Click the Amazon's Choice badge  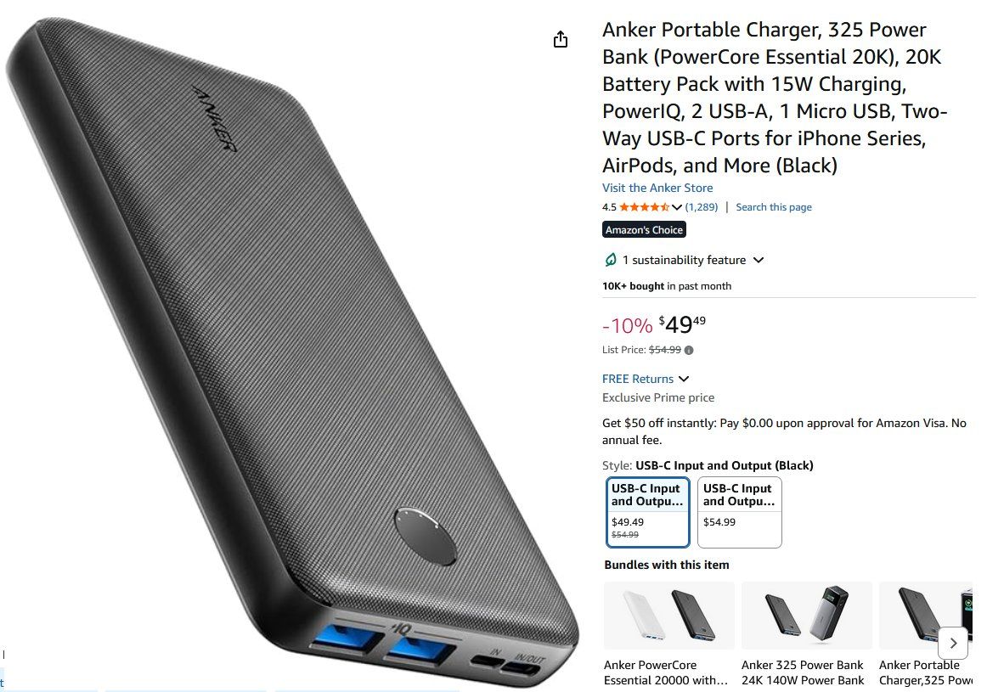point(644,229)
